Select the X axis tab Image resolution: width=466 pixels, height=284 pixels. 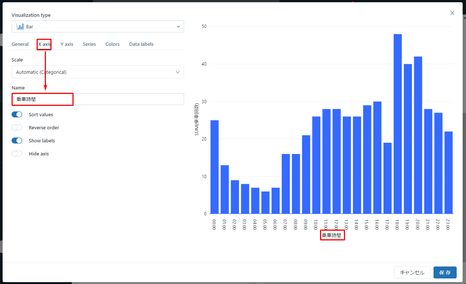coord(44,44)
